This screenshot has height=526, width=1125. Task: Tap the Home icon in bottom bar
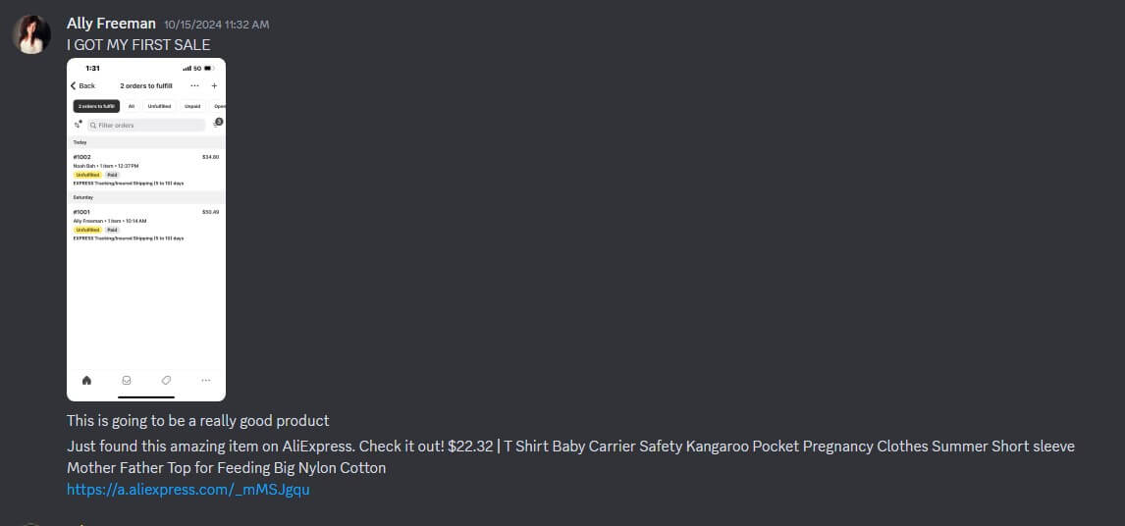[86, 380]
